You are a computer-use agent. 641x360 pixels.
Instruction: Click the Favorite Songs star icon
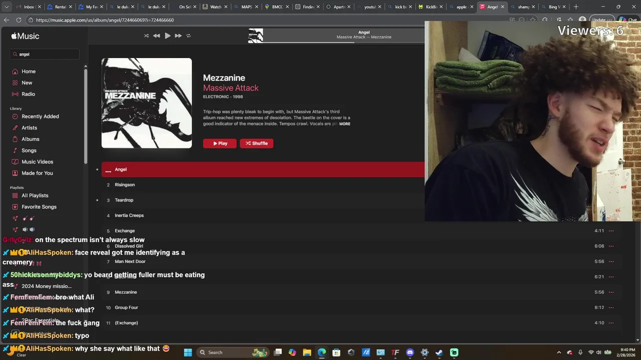15,207
